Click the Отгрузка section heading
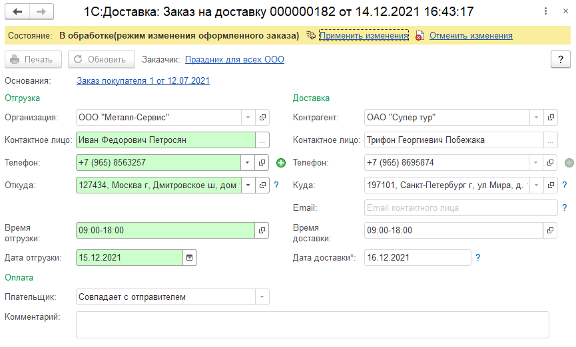 23,98
